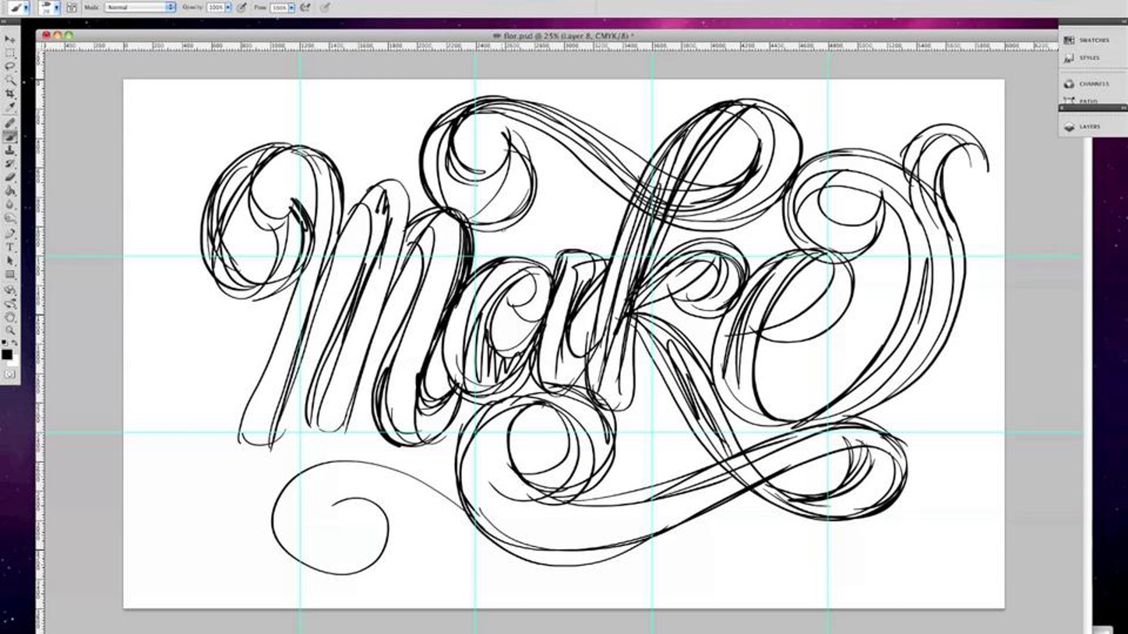The width and height of the screenshot is (1128, 634).
Task: Click the Flow percentage field
Action: [x=279, y=8]
